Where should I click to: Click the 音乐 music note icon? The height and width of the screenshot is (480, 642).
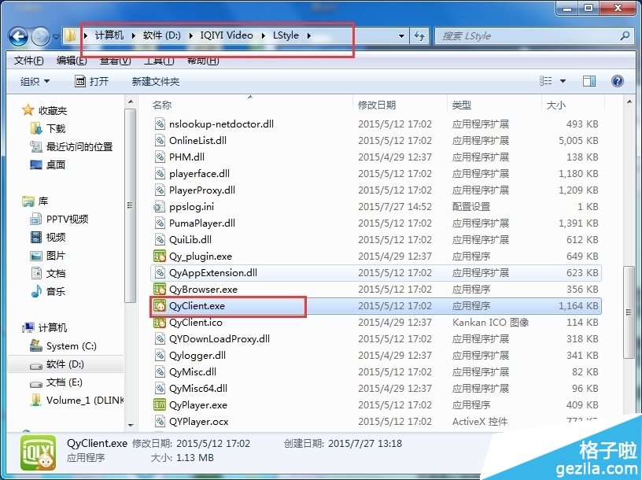point(36,291)
